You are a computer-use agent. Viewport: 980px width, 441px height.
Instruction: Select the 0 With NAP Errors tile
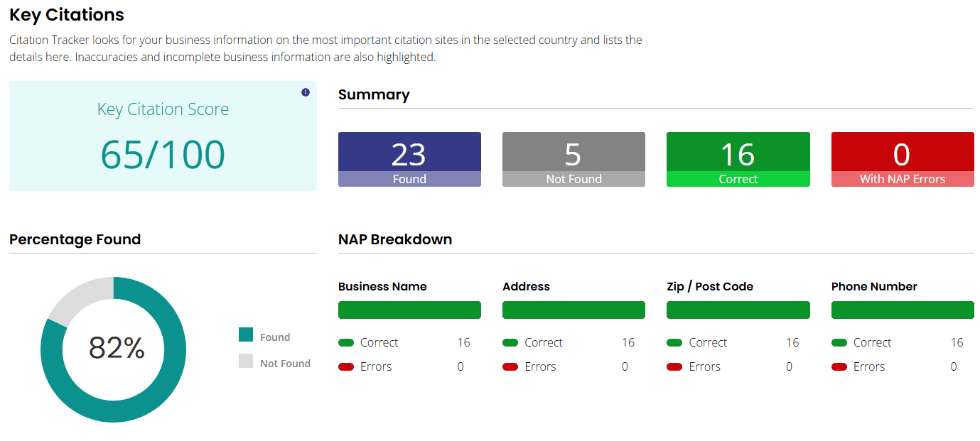(903, 159)
